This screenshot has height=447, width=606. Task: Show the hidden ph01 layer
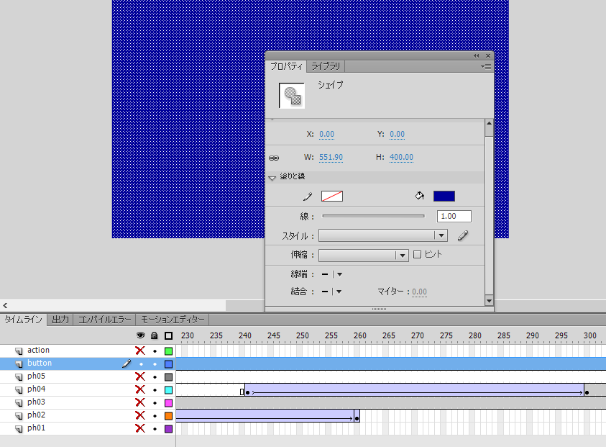140,428
